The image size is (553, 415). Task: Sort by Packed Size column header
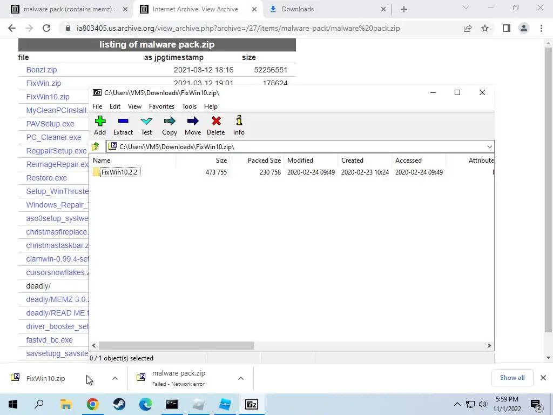point(257,160)
